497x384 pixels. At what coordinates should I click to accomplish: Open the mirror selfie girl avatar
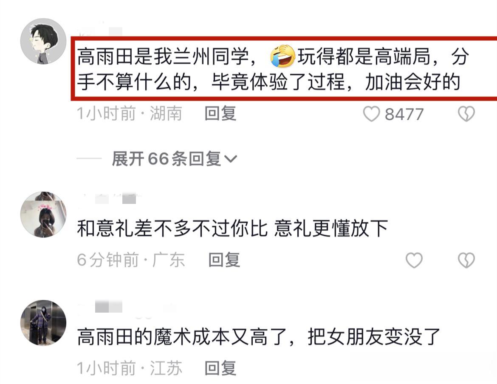pyautogui.click(x=43, y=215)
